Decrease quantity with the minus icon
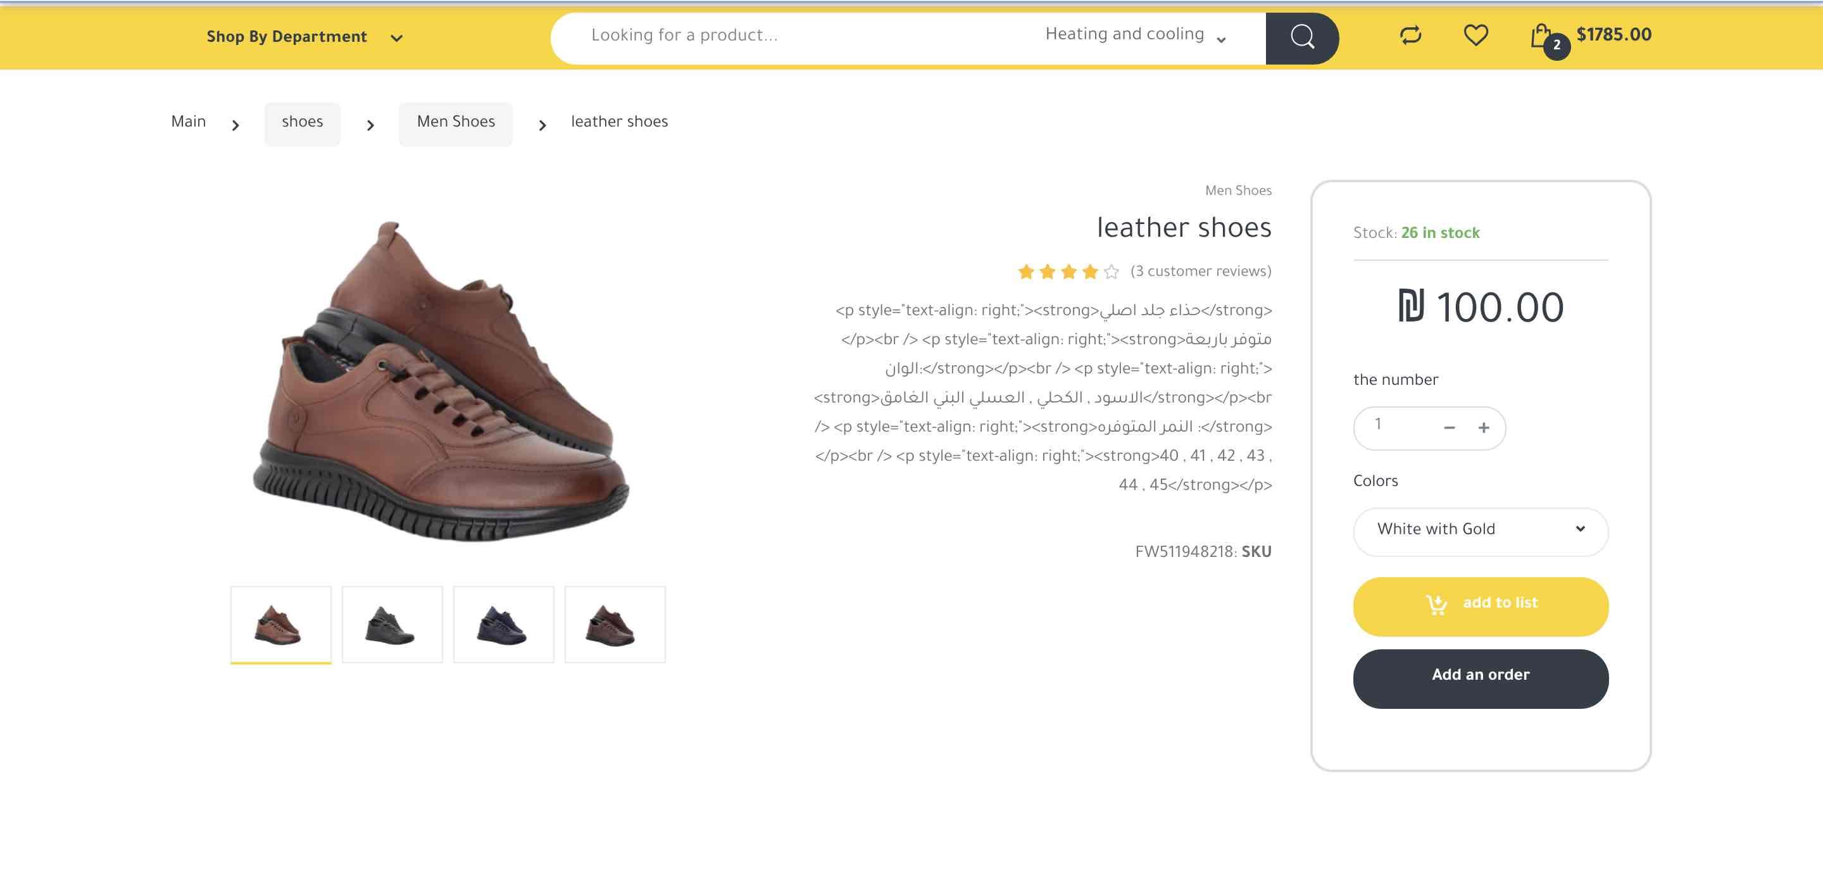 click(x=1449, y=428)
